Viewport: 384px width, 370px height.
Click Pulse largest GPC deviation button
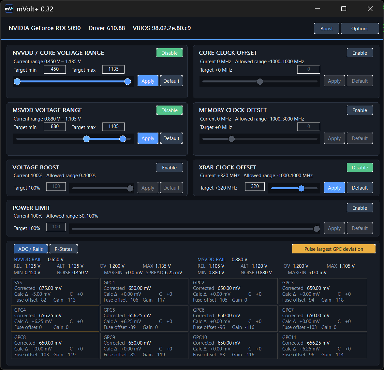pyautogui.click(x=333, y=249)
